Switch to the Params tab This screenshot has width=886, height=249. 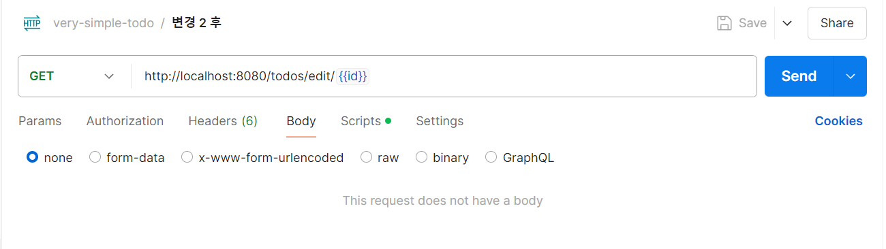pos(40,121)
